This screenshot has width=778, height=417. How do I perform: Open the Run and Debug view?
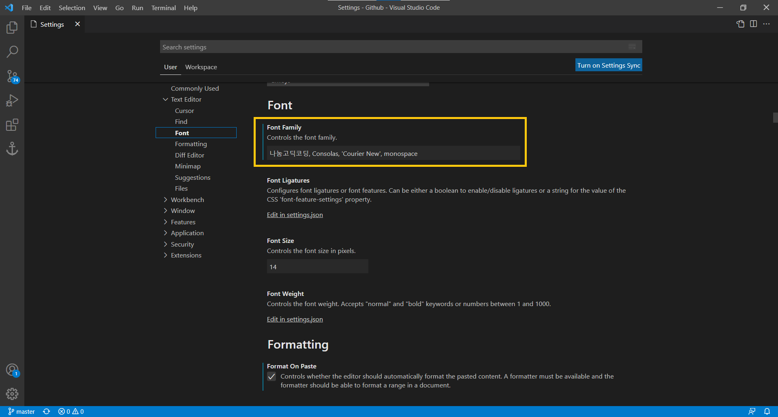point(12,100)
